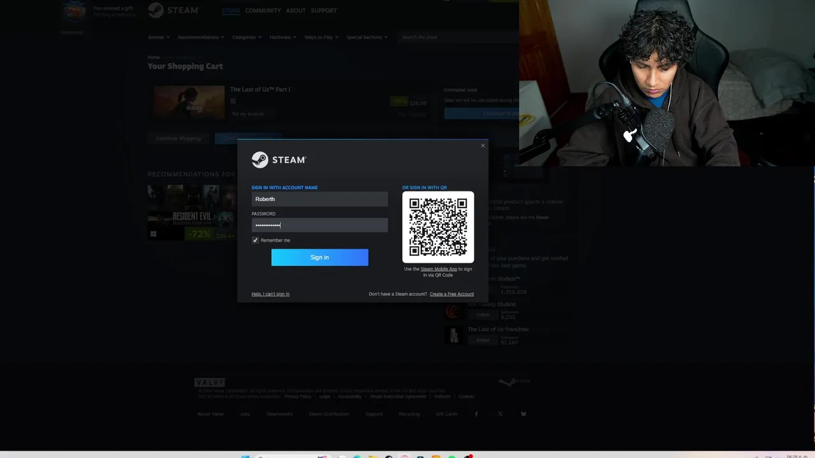This screenshot has width=815, height=458.
Task: Click the Continue to payment button
Action: [481, 113]
